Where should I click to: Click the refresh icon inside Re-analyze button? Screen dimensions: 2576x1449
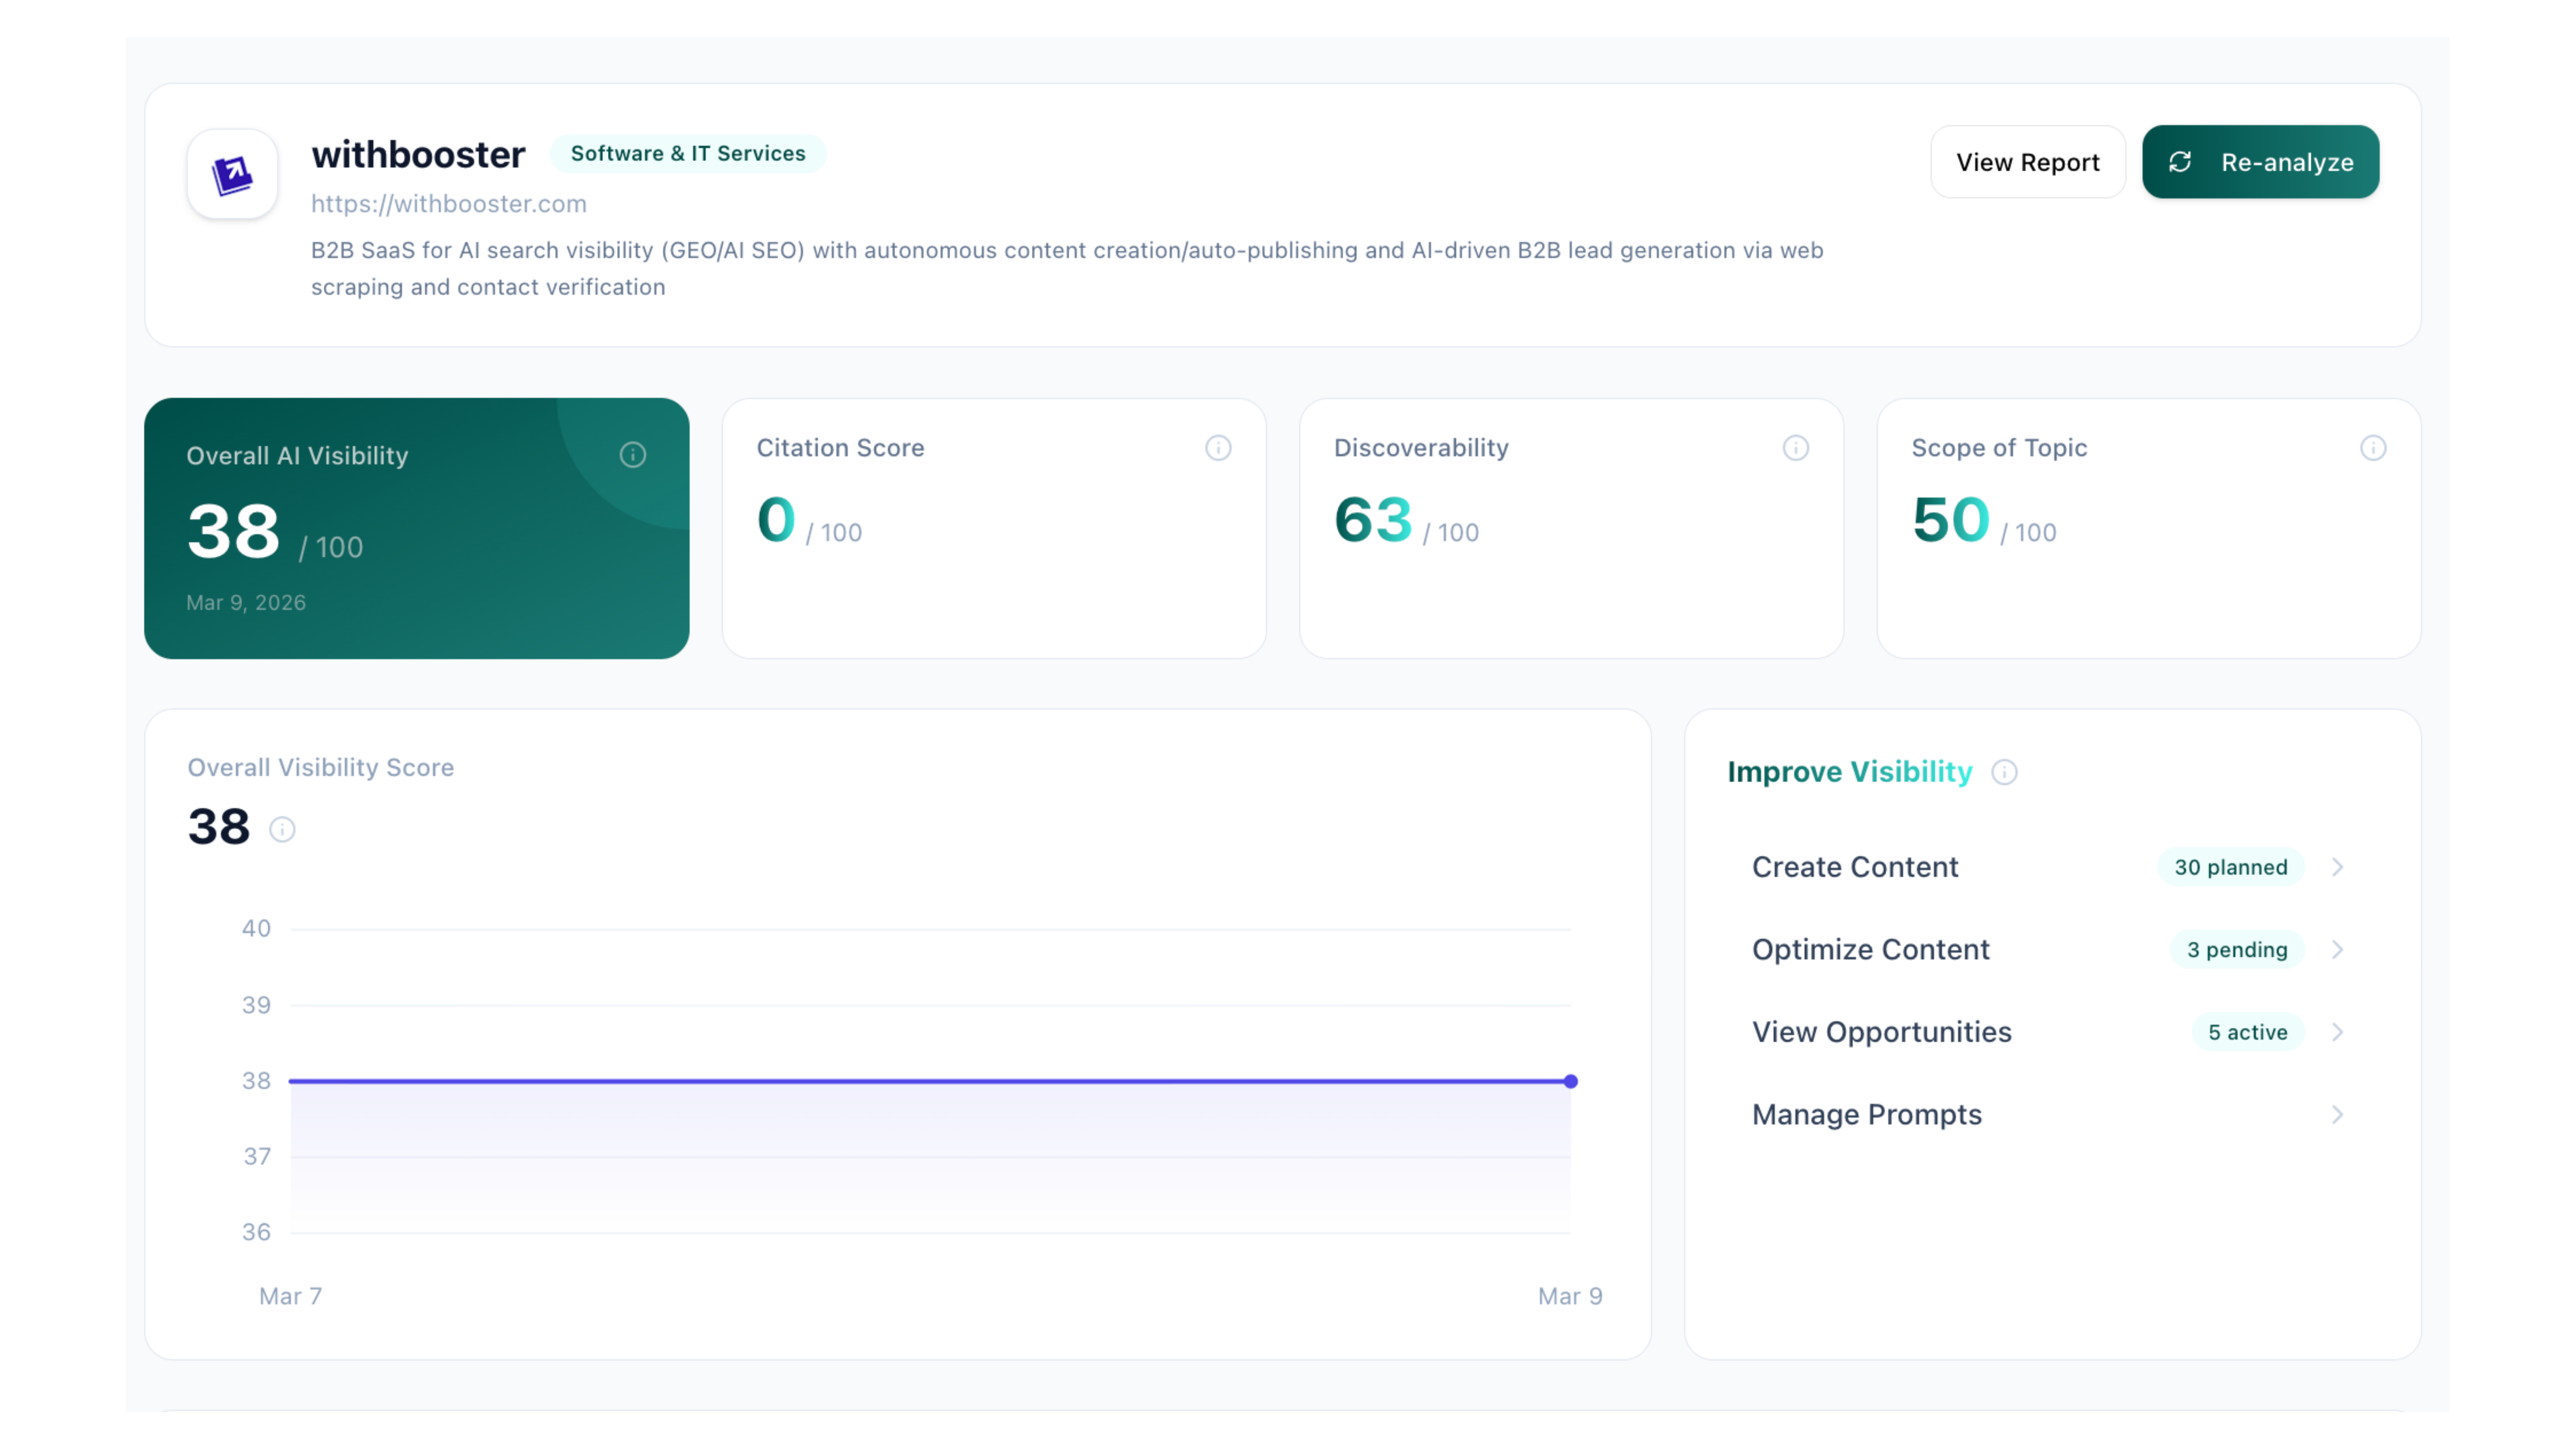[2181, 161]
